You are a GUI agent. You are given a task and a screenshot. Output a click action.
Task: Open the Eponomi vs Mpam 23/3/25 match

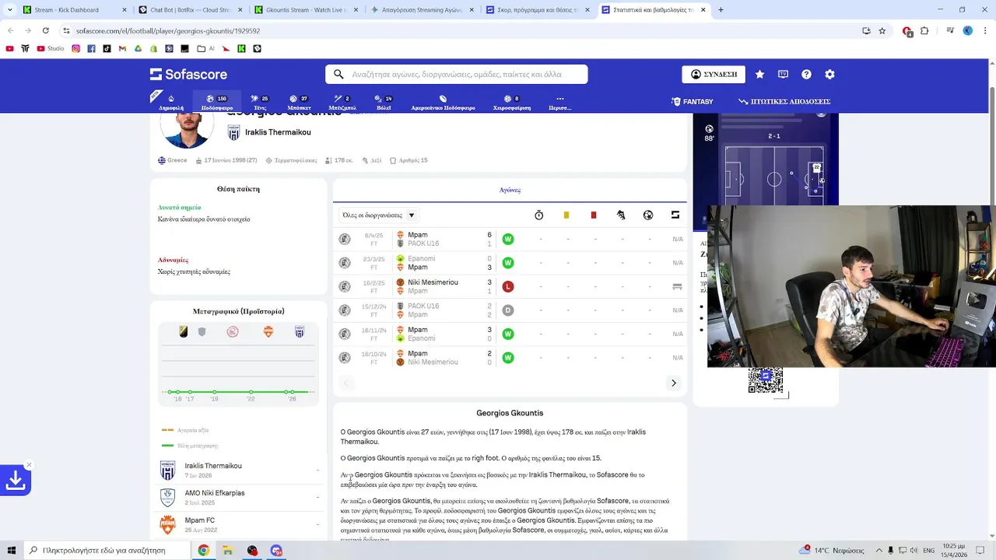click(510, 263)
